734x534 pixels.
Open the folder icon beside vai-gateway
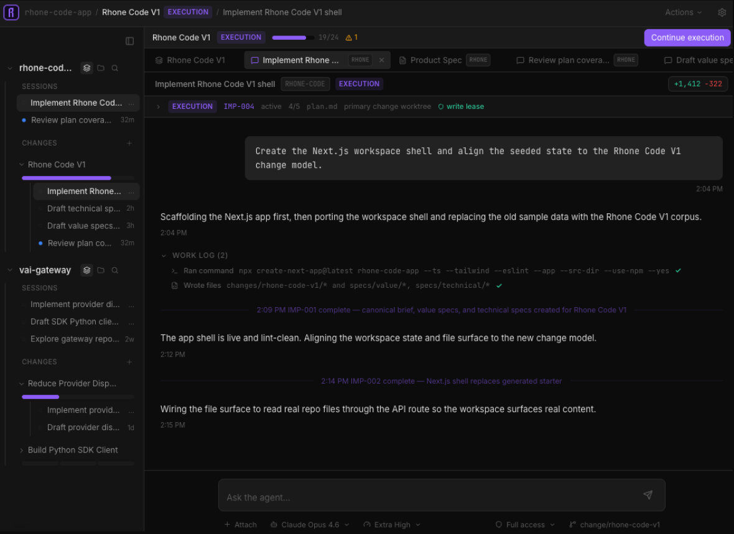(101, 270)
